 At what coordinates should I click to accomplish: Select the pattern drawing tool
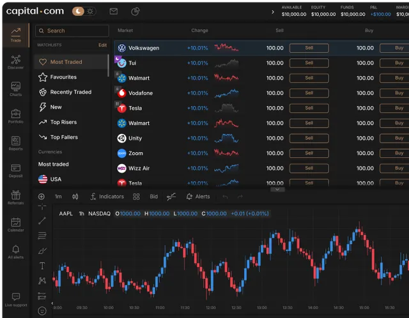tap(42, 281)
